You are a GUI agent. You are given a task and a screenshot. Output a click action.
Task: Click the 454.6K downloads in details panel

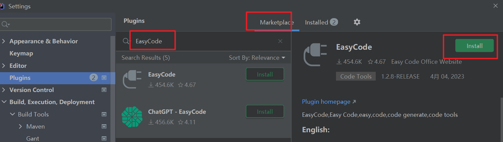pos(349,62)
